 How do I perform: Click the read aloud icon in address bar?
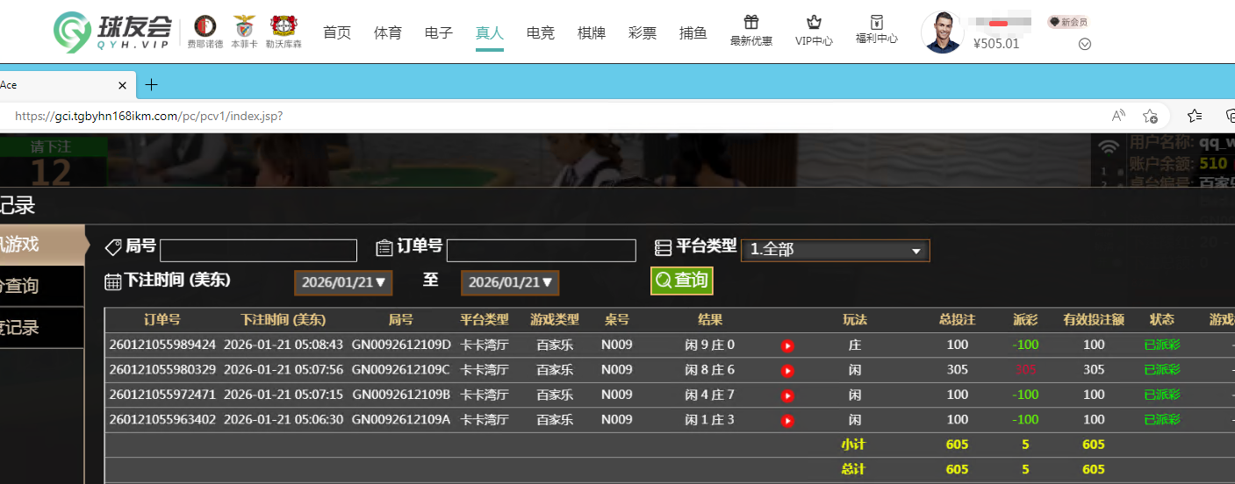1118,116
